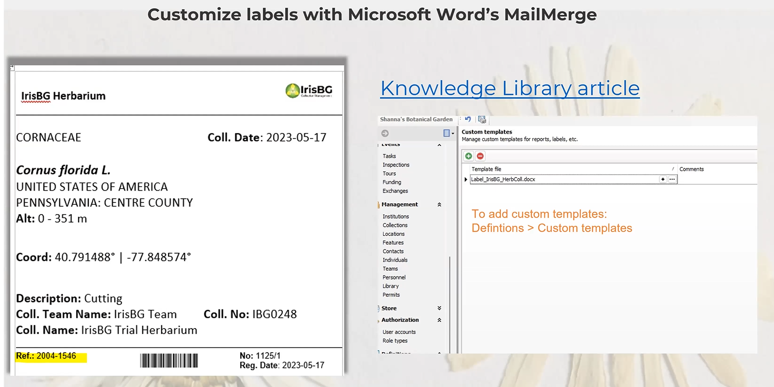Open the blue panel layout dropdown
Viewport: 774px width, 387px height.
pyautogui.click(x=448, y=133)
